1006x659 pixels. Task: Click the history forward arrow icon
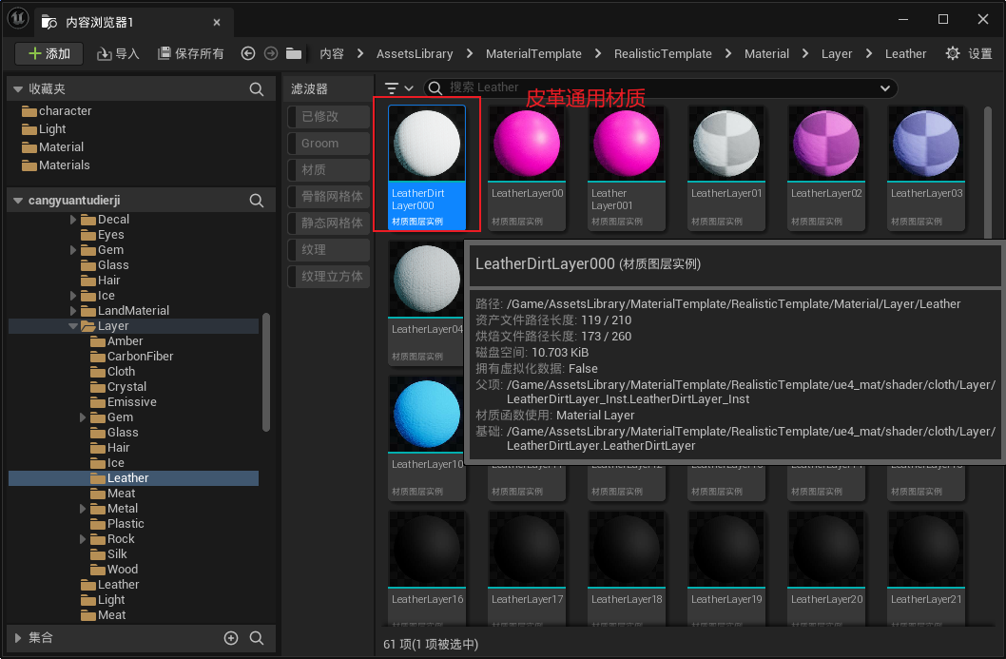pos(271,54)
